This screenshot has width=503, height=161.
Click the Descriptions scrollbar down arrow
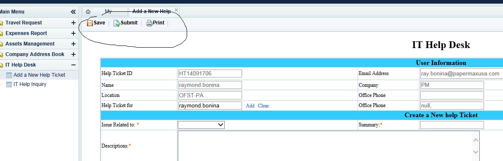[476, 152]
